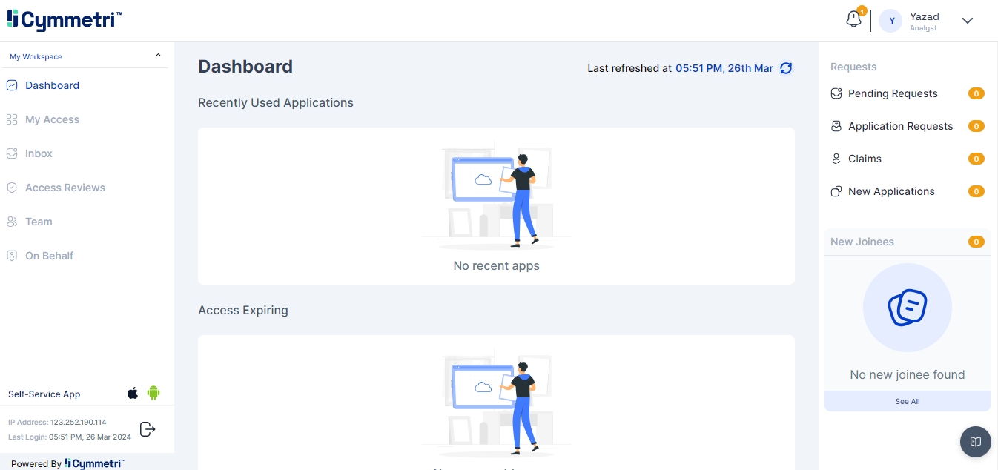Viewport: 998px width, 470px height.
Task: Click the logout icon in sidebar footer
Action: pyautogui.click(x=148, y=429)
